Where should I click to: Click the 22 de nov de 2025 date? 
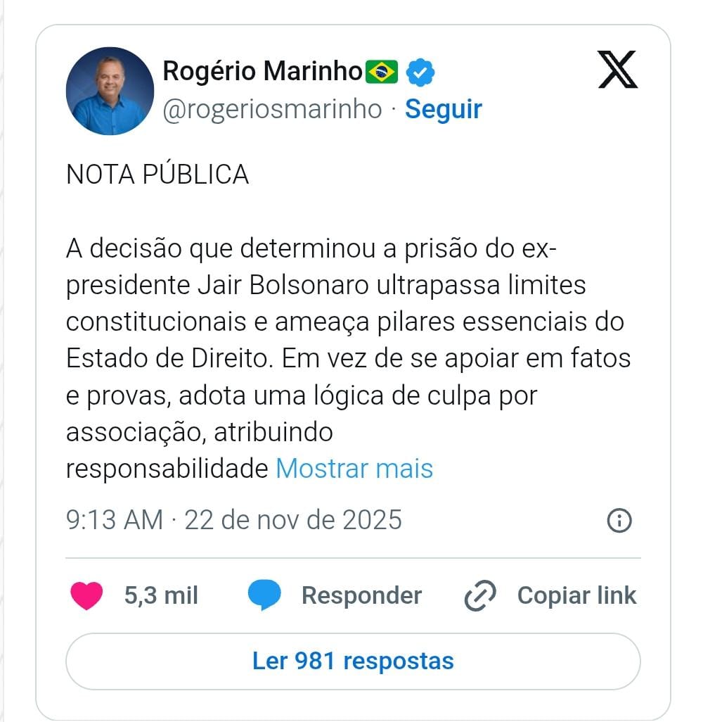tap(293, 520)
